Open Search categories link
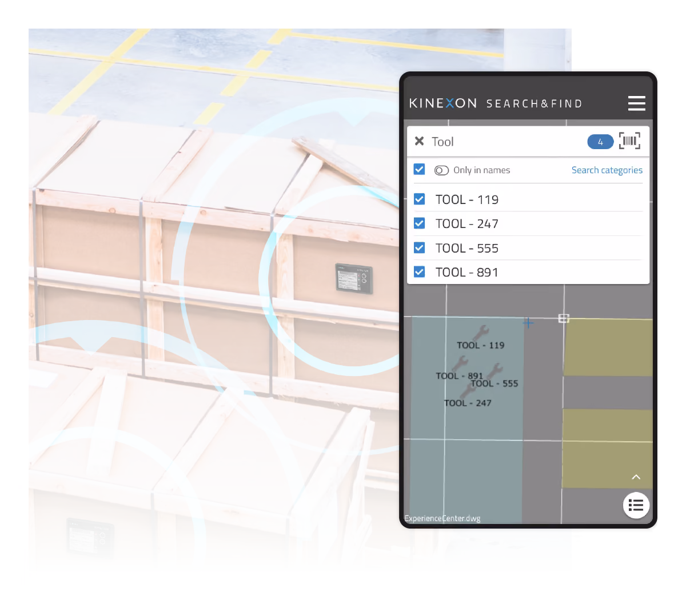 [607, 170]
